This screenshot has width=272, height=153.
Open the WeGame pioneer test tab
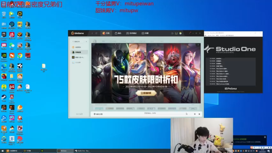[x=131, y=33]
